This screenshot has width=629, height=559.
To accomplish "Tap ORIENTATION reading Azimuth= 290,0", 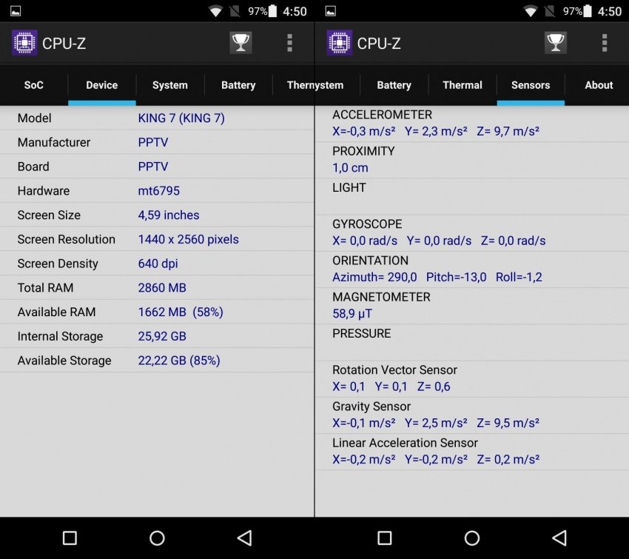I will (x=374, y=277).
